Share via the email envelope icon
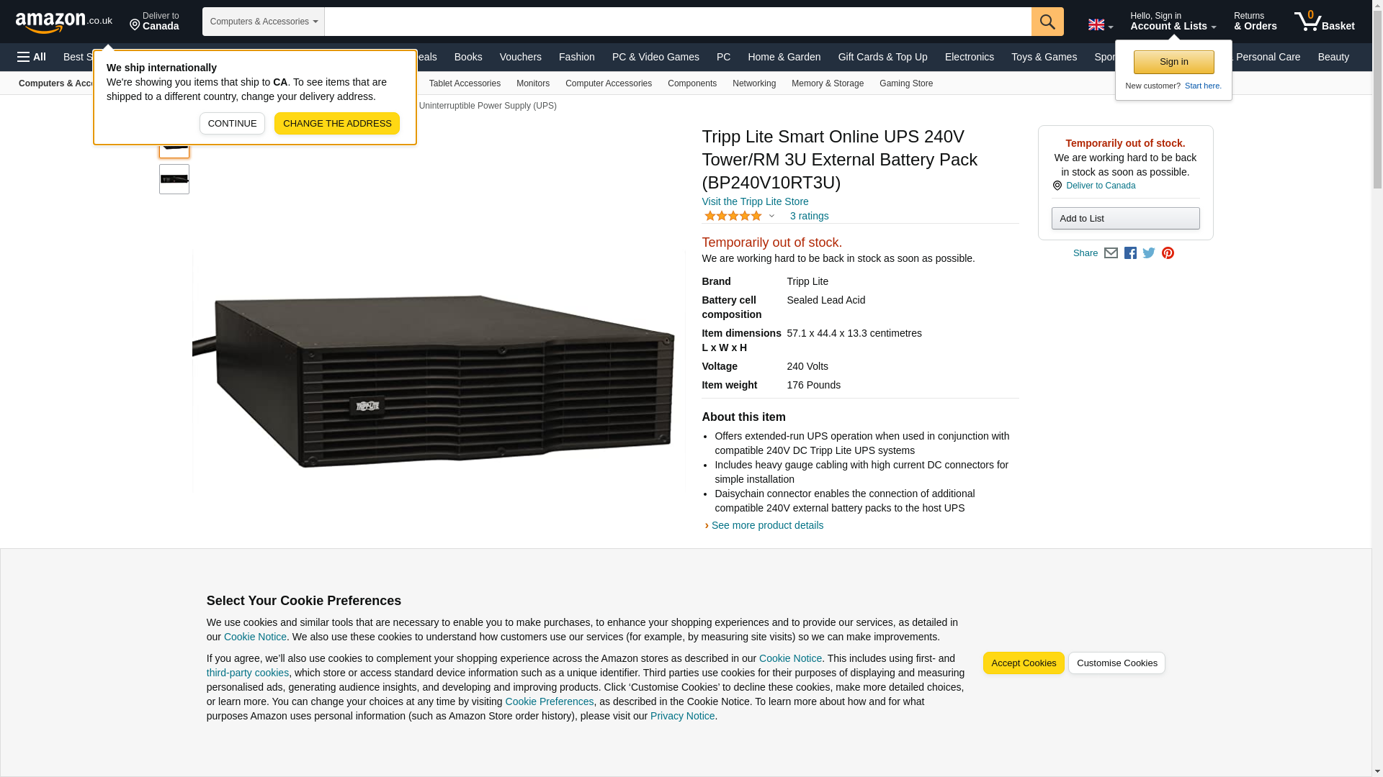 [x=1111, y=253]
